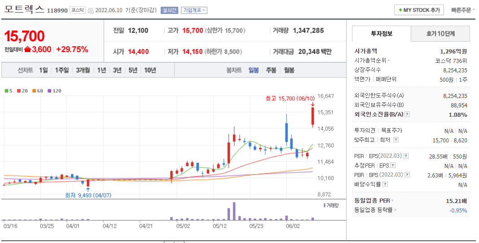
Task: Select the 1주일 line chart period
Action: click(62, 71)
